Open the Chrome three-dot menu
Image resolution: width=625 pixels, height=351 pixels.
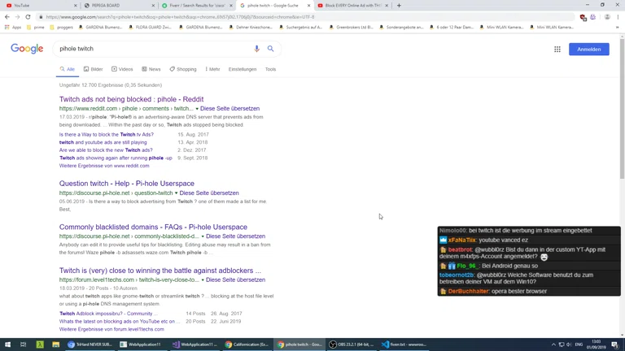[x=618, y=17]
